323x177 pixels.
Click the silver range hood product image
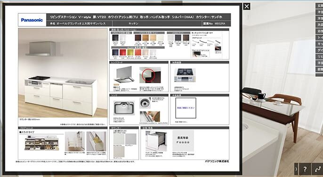(124, 74)
